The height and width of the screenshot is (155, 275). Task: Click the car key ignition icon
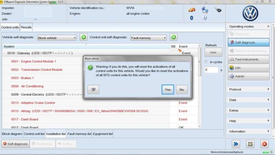(218, 10)
